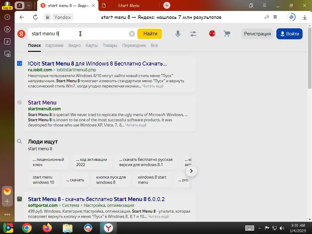Open Firefox from the taskbar
The width and height of the screenshot is (312, 234).
coord(47,228)
